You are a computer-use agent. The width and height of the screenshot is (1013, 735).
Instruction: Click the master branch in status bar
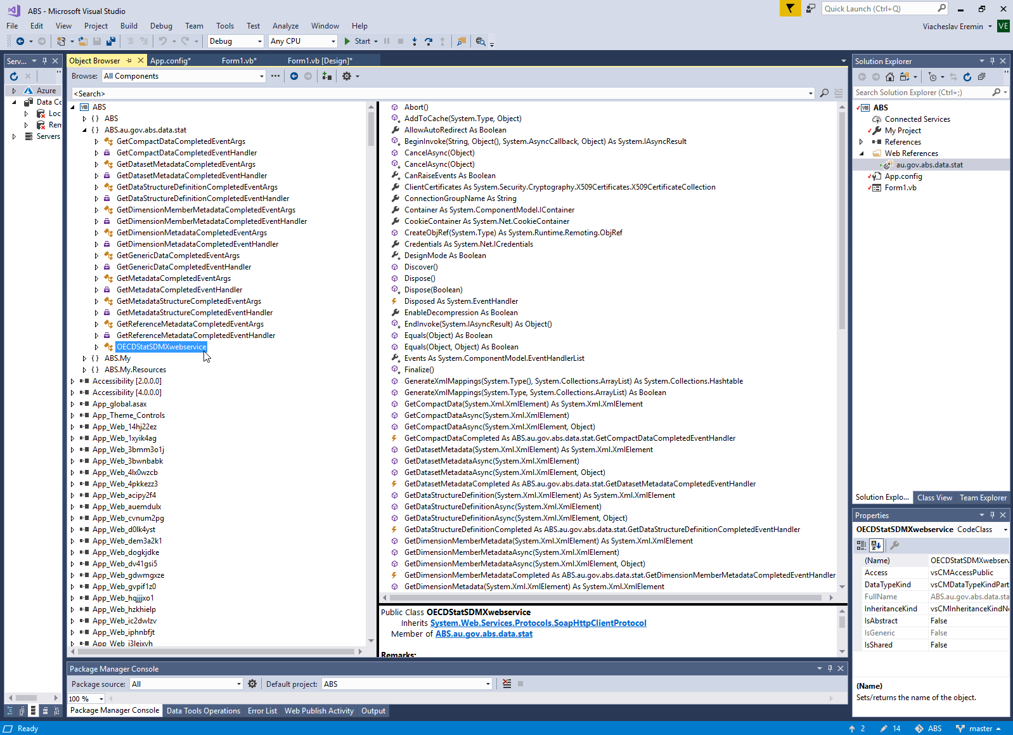pos(979,729)
